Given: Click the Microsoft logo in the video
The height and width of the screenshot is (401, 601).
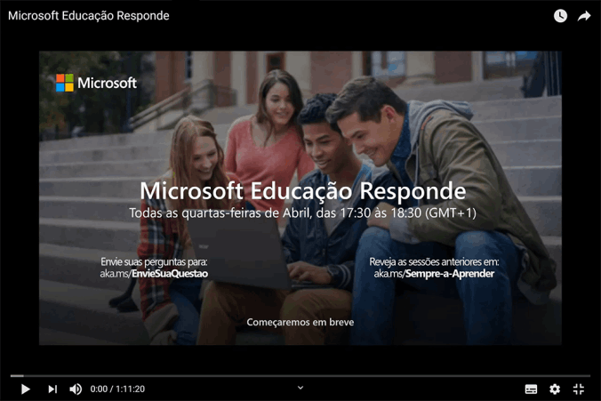Looking at the screenshot, I should pyautogui.click(x=96, y=83).
